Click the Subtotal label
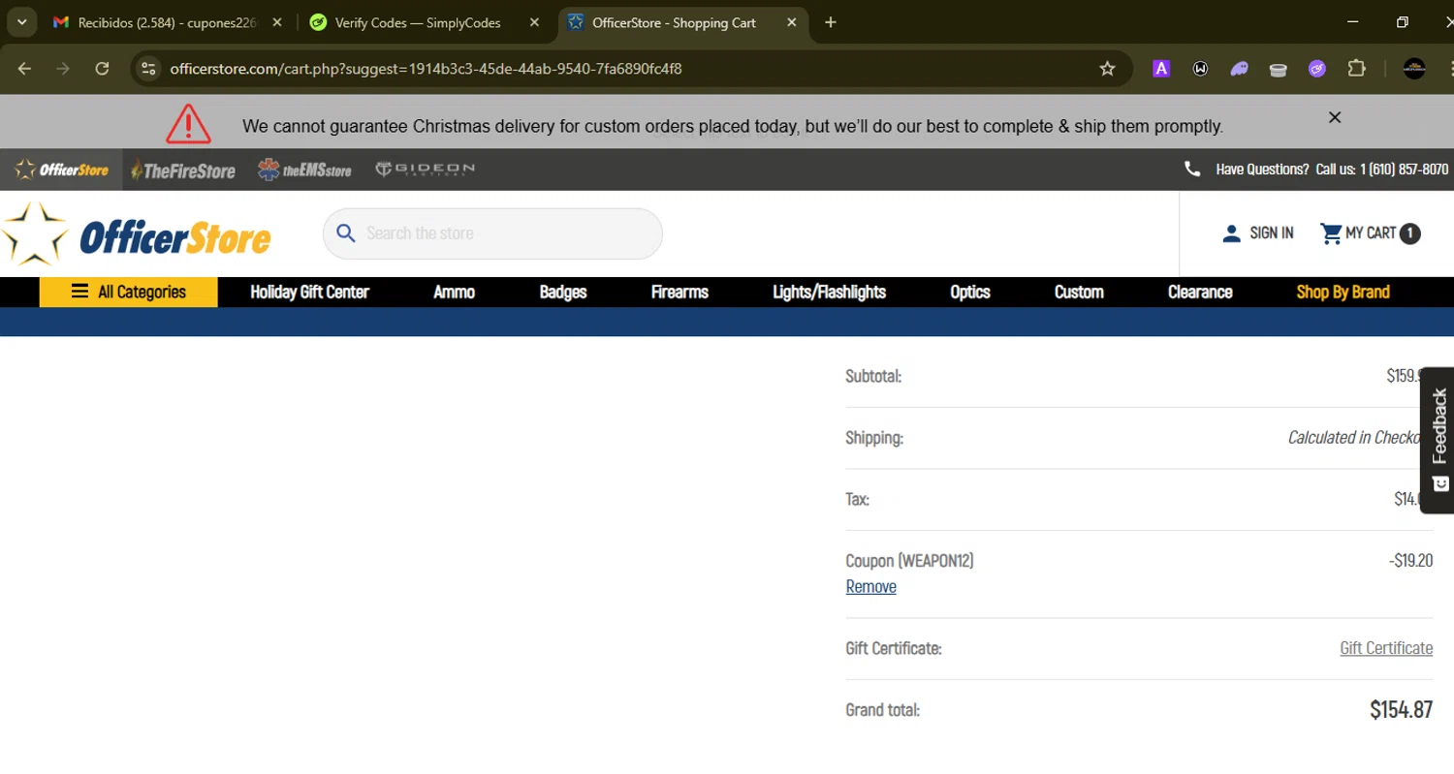Screen dimensions: 1454x774 [x=873, y=376]
